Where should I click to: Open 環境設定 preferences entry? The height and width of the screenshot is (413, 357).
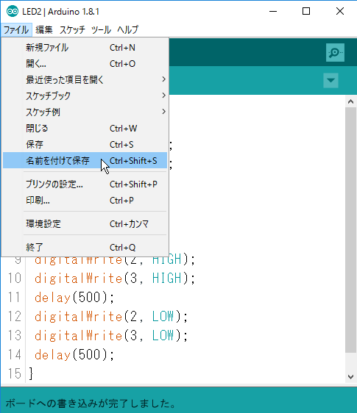point(85,224)
